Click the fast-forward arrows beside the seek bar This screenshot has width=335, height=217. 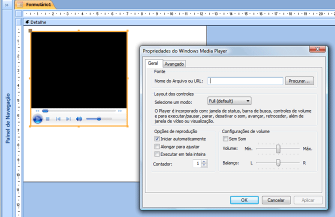click(x=120, y=111)
